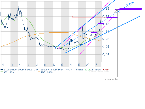
Task: Click the Hoch: 0,17 value
Action: click(x=83, y=70)
